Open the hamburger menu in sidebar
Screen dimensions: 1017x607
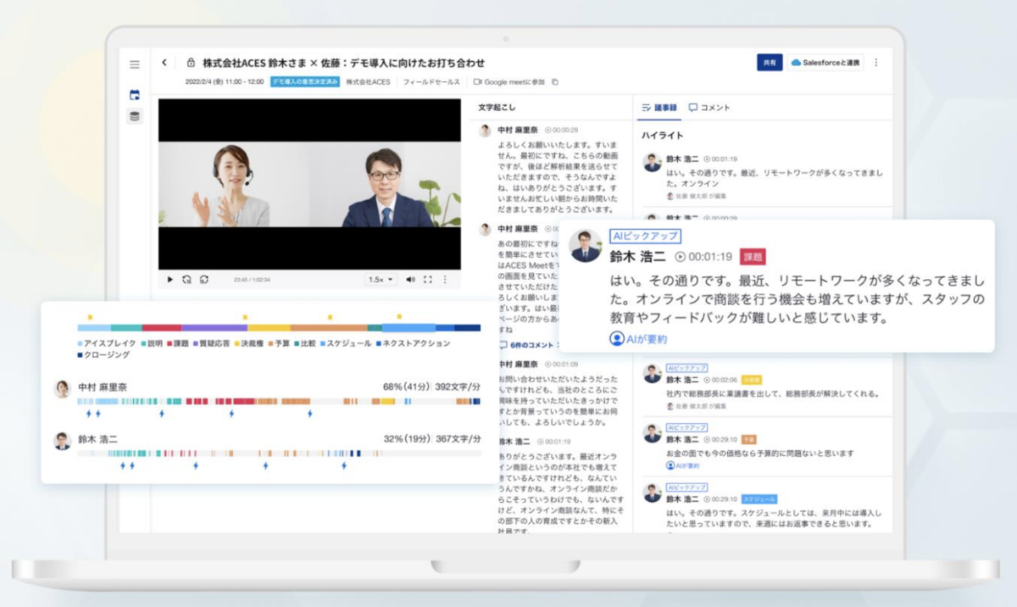click(134, 64)
